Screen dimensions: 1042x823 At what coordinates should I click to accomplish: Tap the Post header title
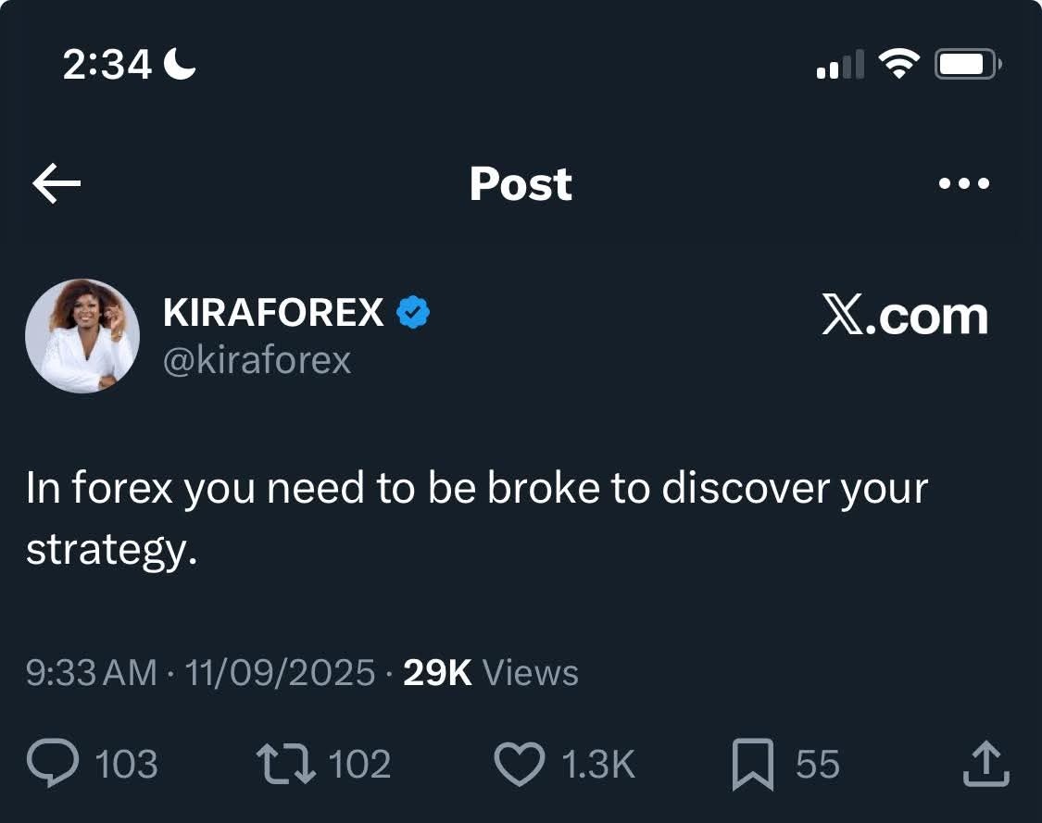[521, 183]
